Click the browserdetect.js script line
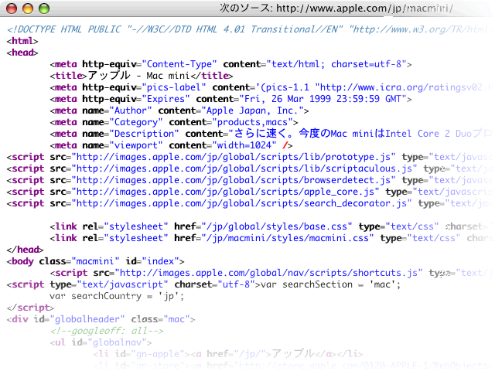 [249, 180]
